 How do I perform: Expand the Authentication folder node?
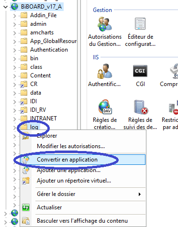pos(15,50)
